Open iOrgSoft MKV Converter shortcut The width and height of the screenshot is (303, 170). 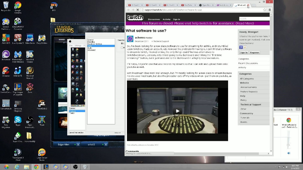18,24
